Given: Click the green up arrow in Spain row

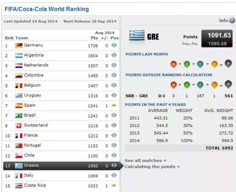Looking at the screenshot, I should [114, 105].
